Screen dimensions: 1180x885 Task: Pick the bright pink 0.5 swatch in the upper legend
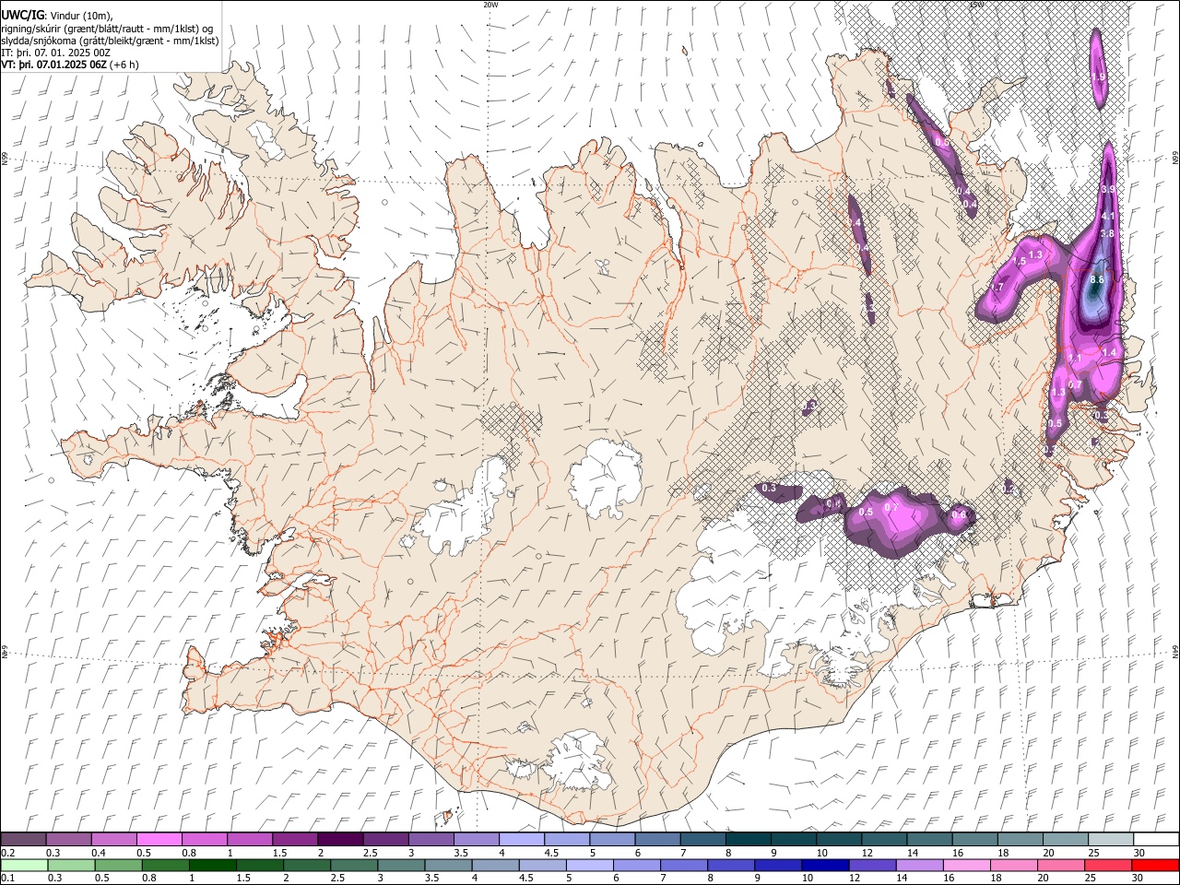pyautogui.click(x=159, y=839)
